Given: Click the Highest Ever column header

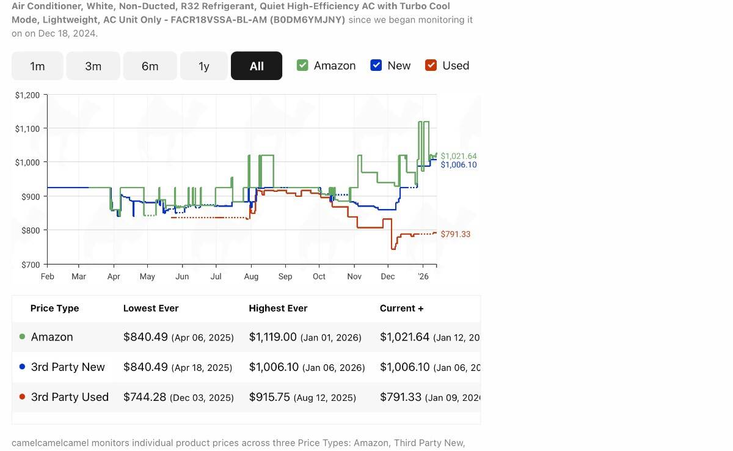Looking at the screenshot, I should [x=278, y=308].
